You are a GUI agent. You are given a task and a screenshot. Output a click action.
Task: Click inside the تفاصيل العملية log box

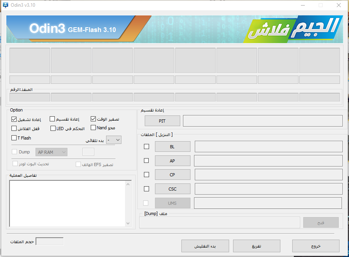(67, 204)
